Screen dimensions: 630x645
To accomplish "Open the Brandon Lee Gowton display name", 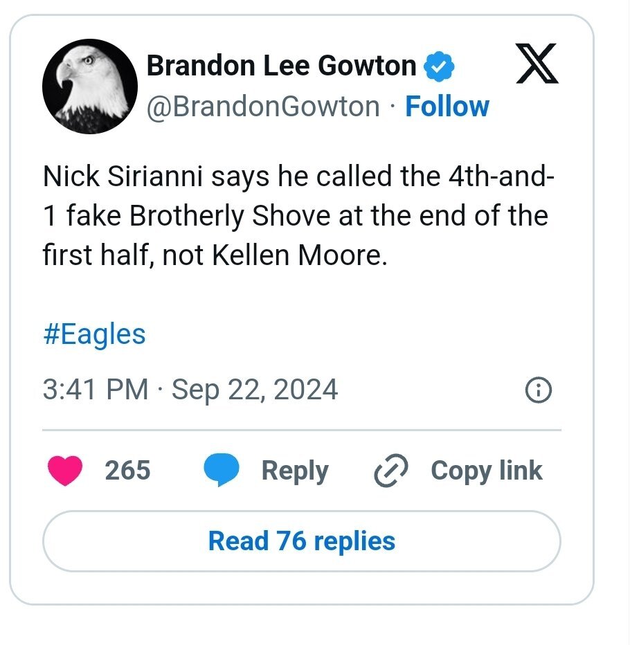I will pos(281,66).
